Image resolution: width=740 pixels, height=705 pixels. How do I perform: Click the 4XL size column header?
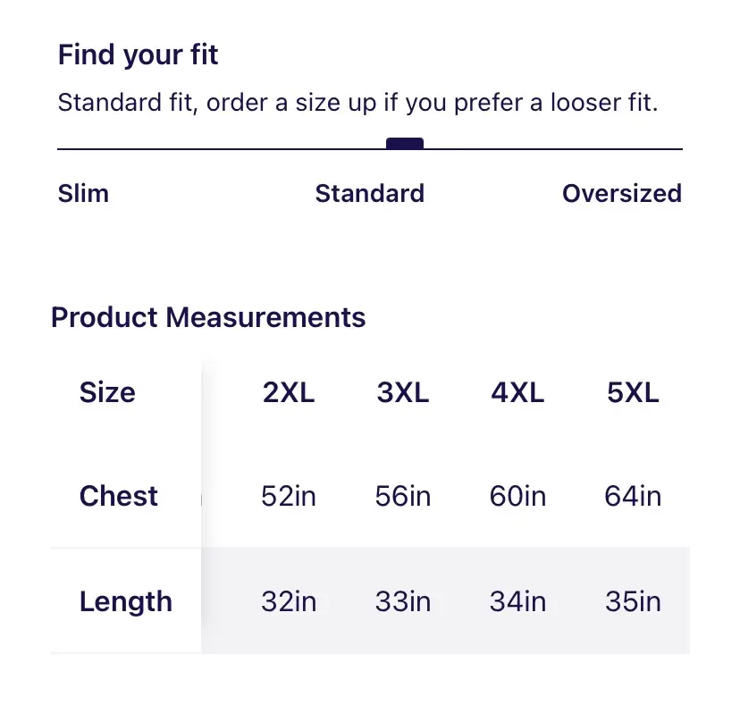click(517, 392)
